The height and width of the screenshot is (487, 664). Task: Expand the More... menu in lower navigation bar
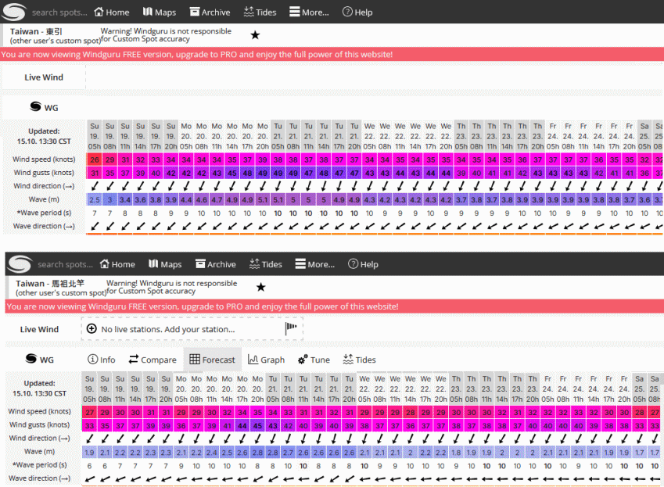pyautogui.click(x=314, y=264)
